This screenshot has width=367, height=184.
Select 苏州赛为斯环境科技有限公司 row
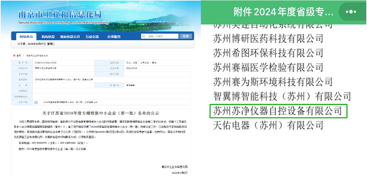tap(273, 82)
